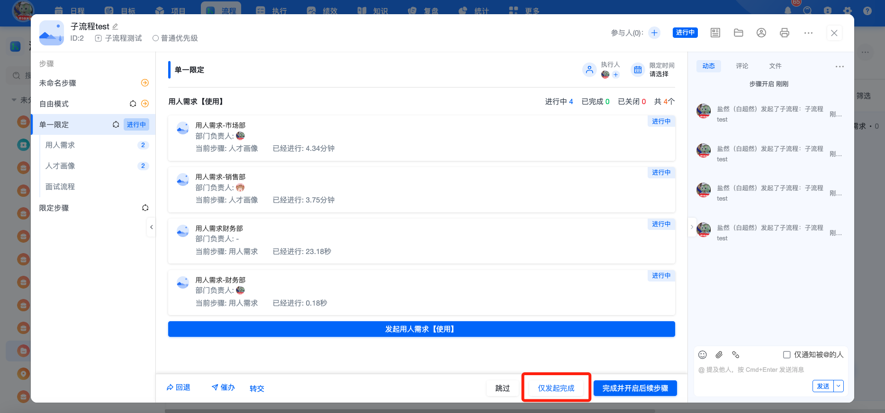Click the 用人需求-市场部 card icon
The height and width of the screenshot is (413, 885).
(182, 128)
